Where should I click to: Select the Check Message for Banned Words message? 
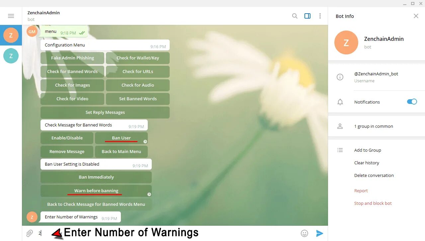tap(94, 125)
